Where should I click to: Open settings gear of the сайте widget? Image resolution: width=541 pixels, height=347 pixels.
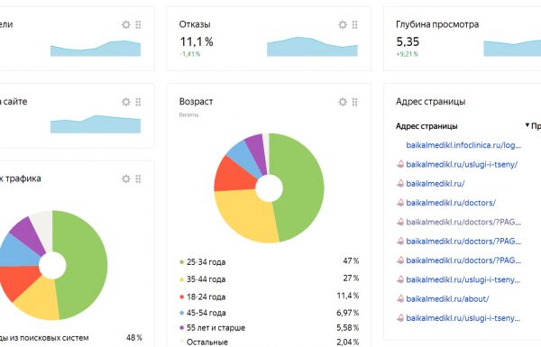tap(126, 102)
